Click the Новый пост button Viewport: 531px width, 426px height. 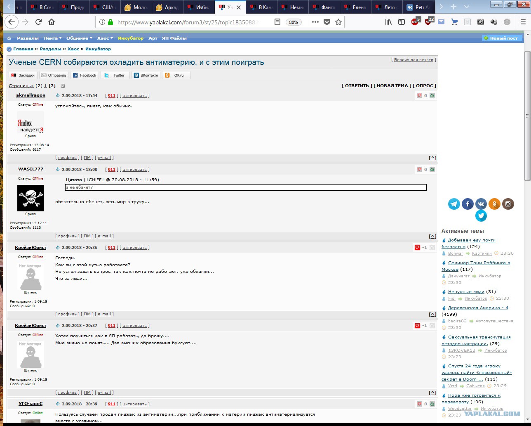click(x=502, y=38)
